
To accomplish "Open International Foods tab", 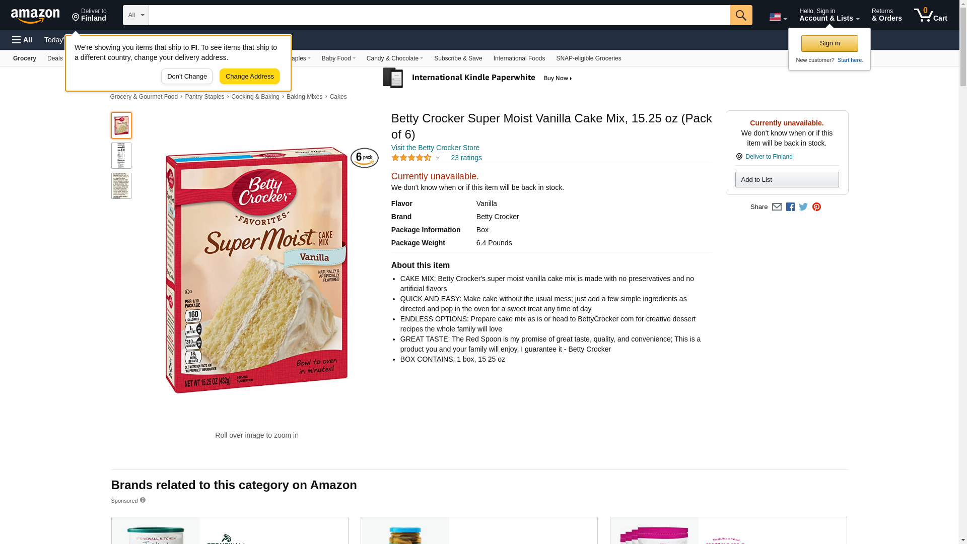I will (x=519, y=58).
